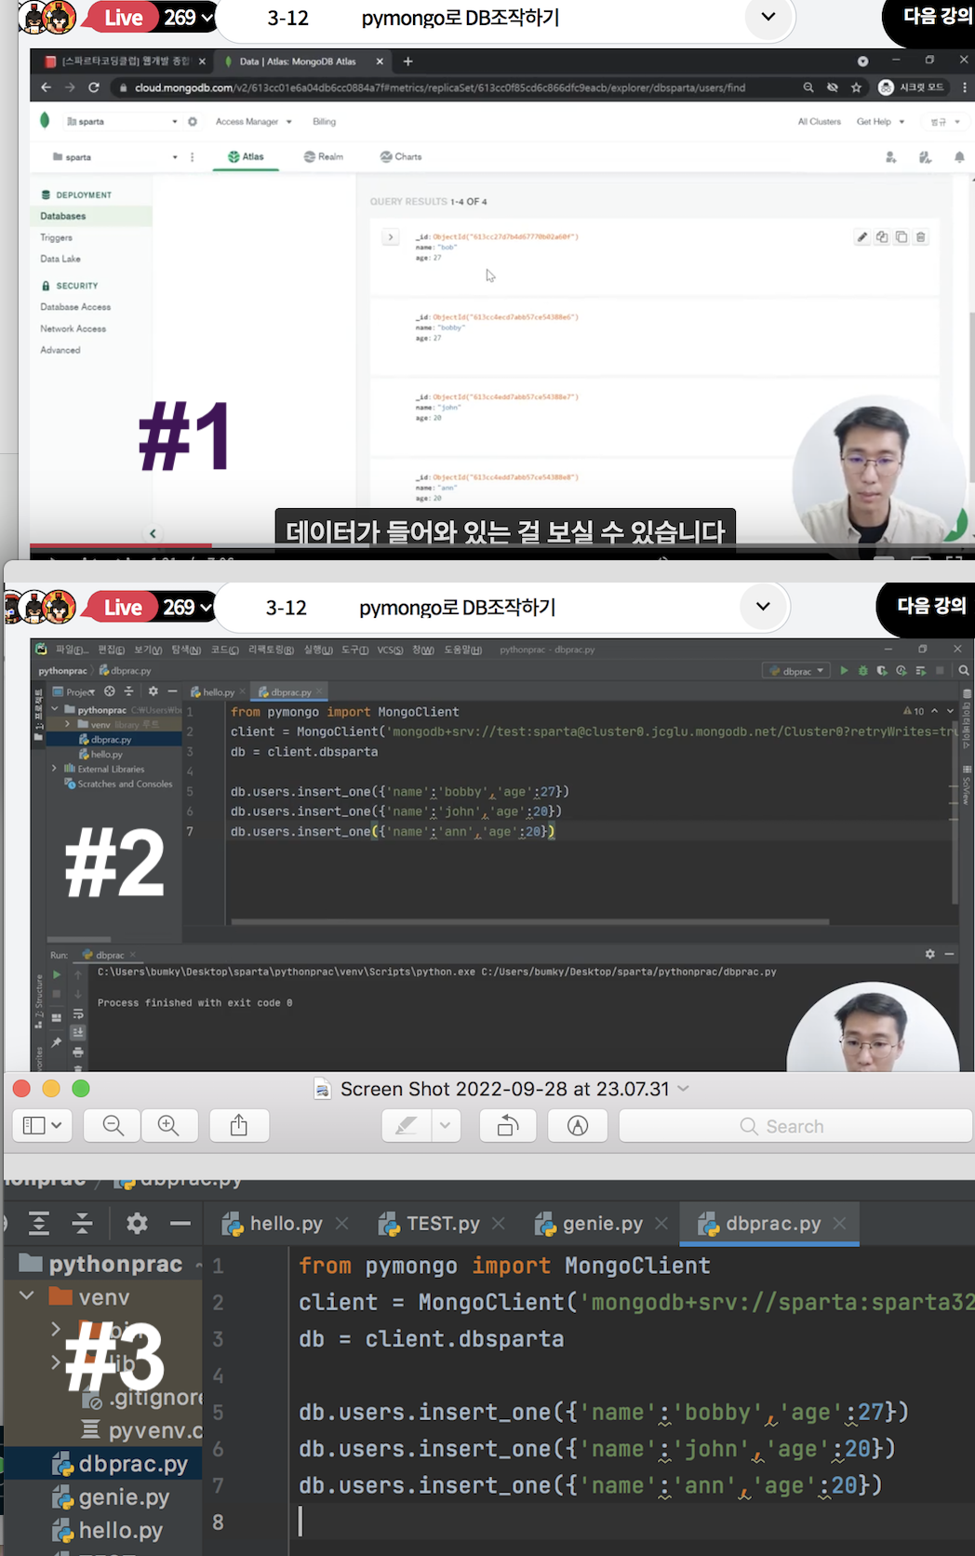This screenshot has width=975, height=1556.
Task: Open VCS menu in PyCharm menu bar
Action: (x=390, y=650)
